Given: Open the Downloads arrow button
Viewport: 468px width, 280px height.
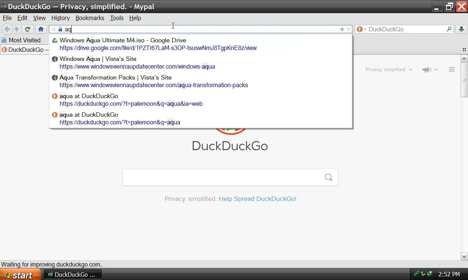Looking at the screenshot, I should point(461,29).
